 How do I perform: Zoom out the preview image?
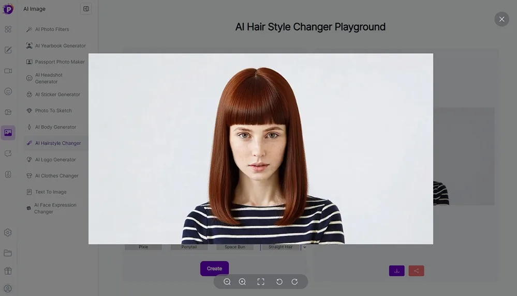pos(227,282)
